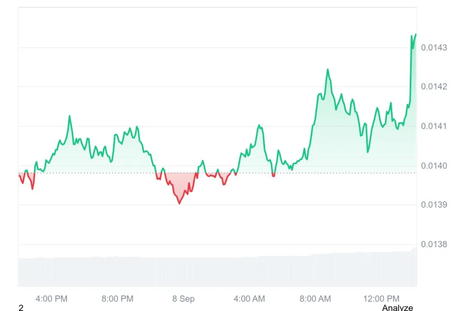Click the 4:00 AM time label
The image size is (467, 311).
click(x=249, y=299)
